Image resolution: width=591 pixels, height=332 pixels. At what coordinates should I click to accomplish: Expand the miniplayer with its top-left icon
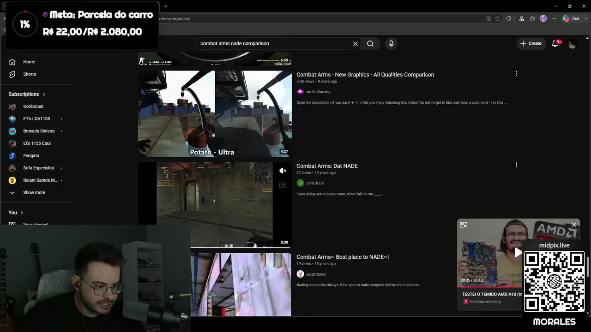pos(463,225)
